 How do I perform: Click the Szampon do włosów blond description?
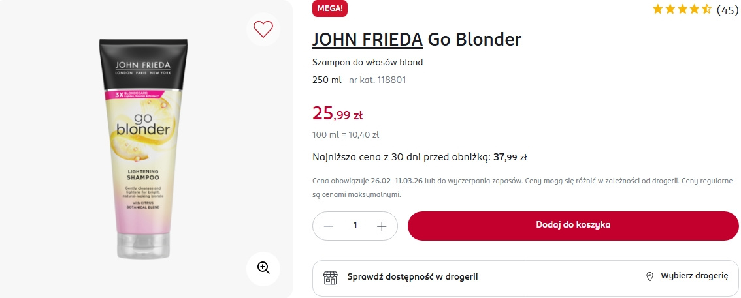pyautogui.click(x=368, y=63)
